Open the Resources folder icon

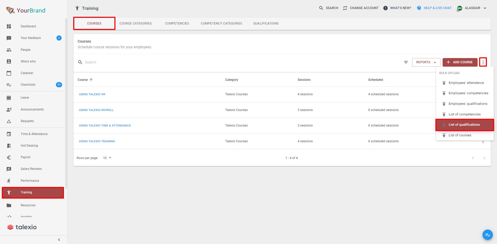coord(9,205)
